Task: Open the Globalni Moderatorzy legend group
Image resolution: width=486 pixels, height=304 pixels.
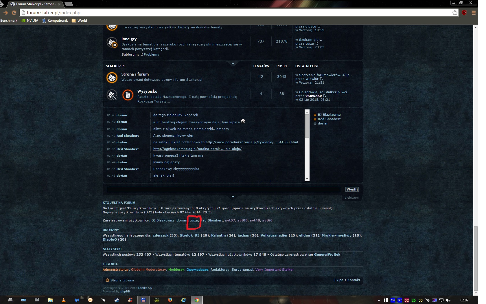Action: pos(149,270)
